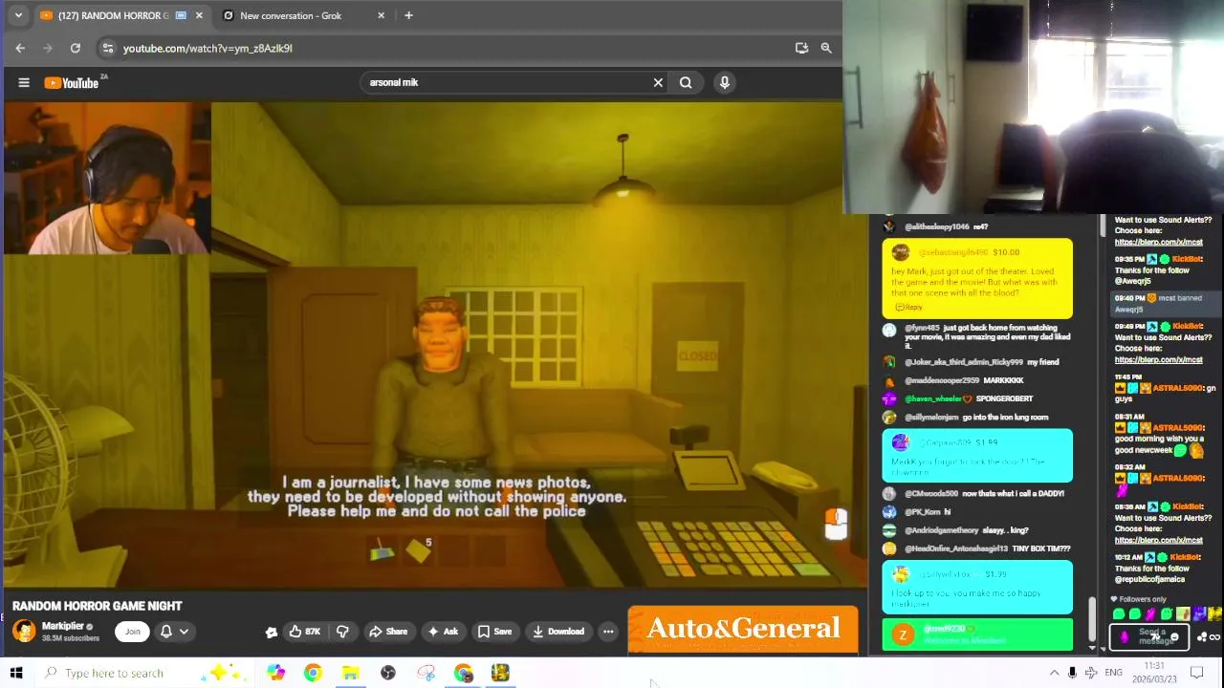The height and width of the screenshot is (688, 1224).
Task: Click the Followers only chat mode label
Action: [1142, 600]
